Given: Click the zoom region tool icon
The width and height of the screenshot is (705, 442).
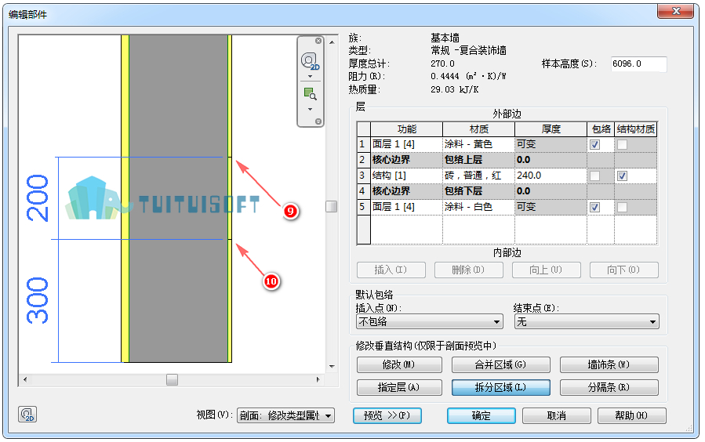Looking at the screenshot, I should (x=310, y=94).
